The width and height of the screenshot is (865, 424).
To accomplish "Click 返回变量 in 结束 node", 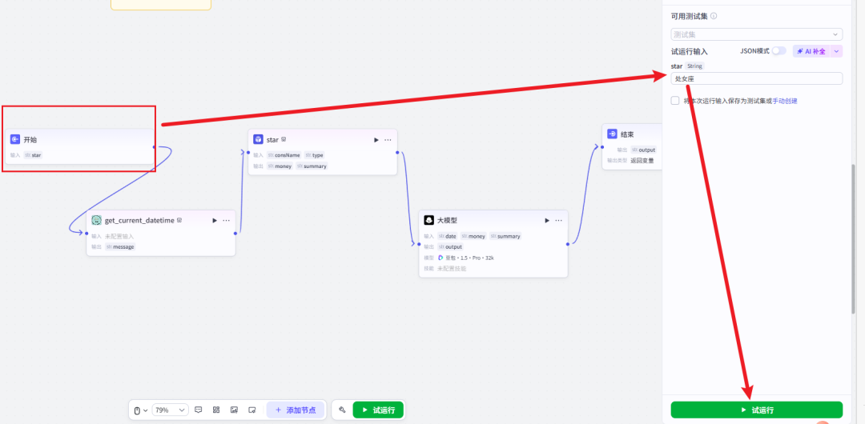I will tap(642, 161).
